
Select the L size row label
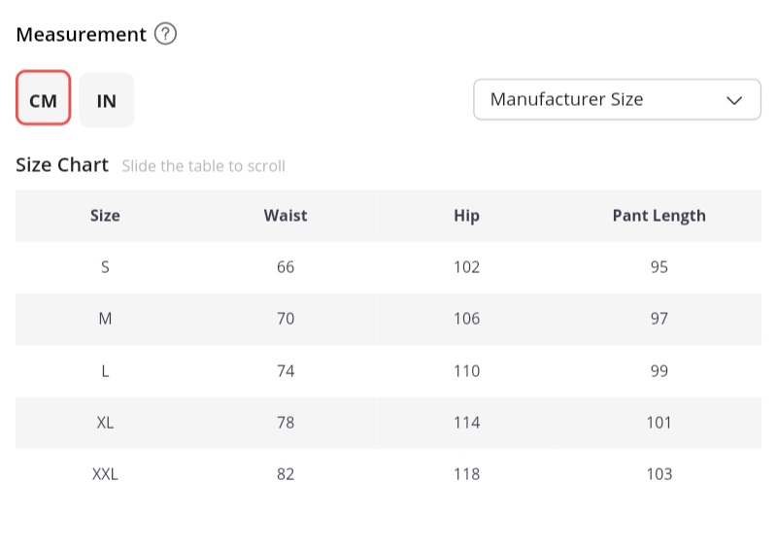tap(105, 371)
